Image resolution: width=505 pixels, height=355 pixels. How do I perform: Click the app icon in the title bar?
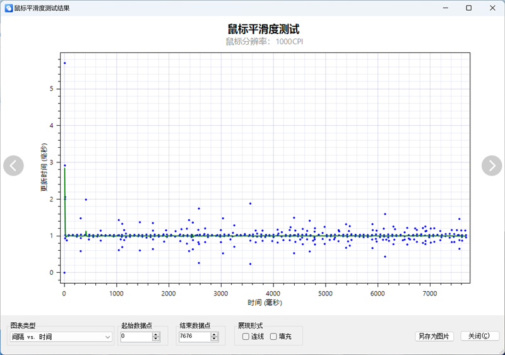(x=8, y=8)
